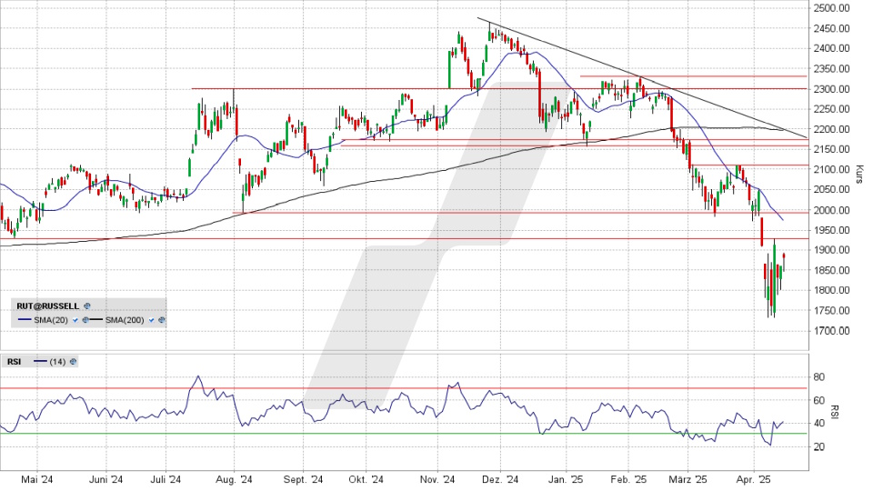Open the palette icon for RSI (14)
Image resolution: width=873 pixels, height=491 pixels.
pos(73,362)
